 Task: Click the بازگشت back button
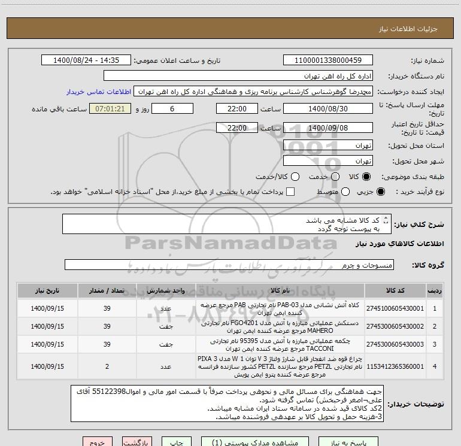coord(137,442)
